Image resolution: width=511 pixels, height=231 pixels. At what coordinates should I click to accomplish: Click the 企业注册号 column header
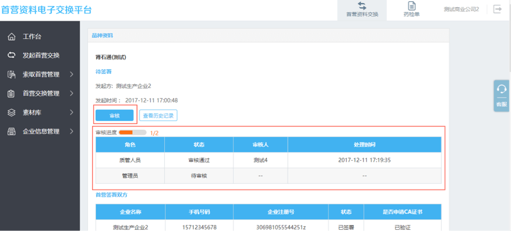(x=281, y=212)
